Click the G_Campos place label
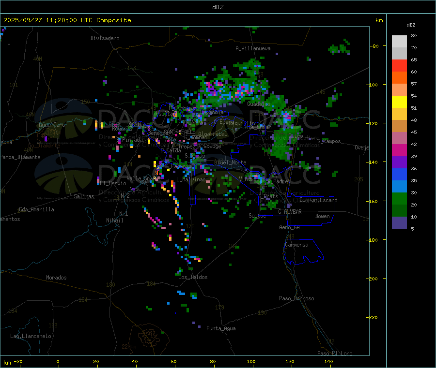This screenshot has height=368, width=436. [329, 141]
